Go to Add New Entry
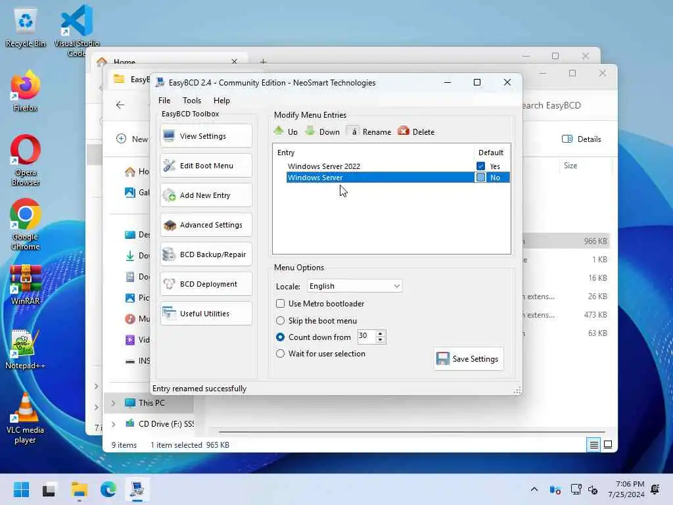Image resolution: width=673 pixels, height=505 pixels. point(206,195)
